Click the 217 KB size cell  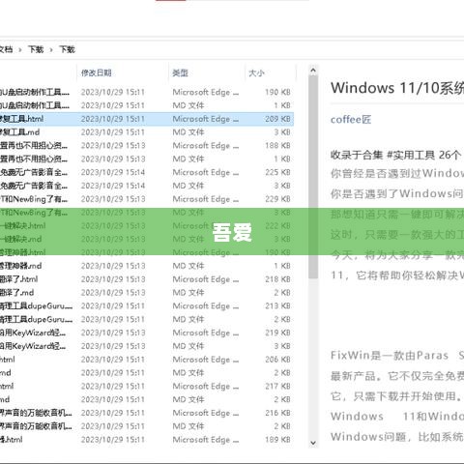pyautogui.click(x=277, y=387)
